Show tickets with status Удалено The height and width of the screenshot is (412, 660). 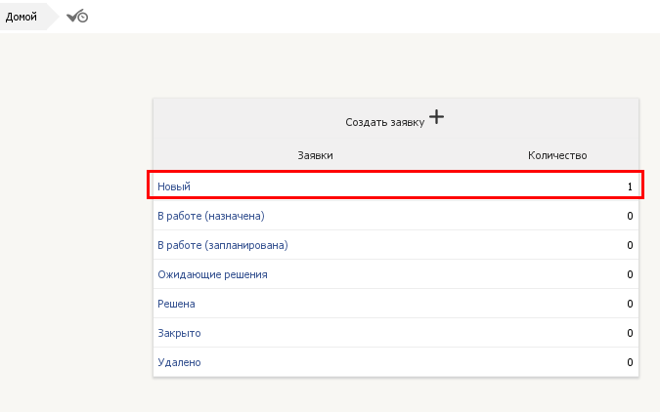pyautogui.click(x=179, y=362)
